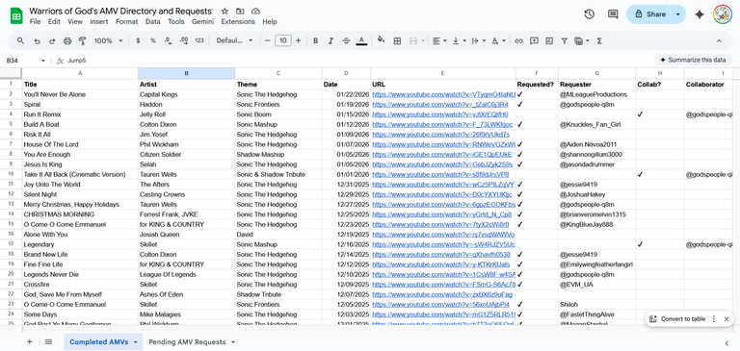Open Completed AMVs tab options arrow

[x=136, y=342]
